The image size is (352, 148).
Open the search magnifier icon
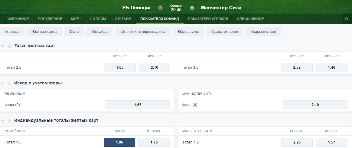(x=347, y=19)
